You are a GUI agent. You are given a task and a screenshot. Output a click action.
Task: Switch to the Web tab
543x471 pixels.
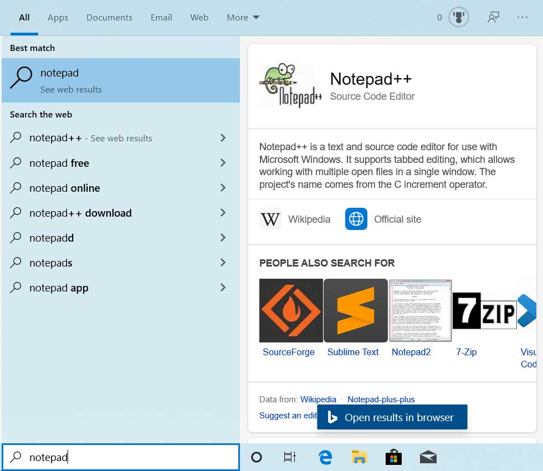(x=199, y=17)
